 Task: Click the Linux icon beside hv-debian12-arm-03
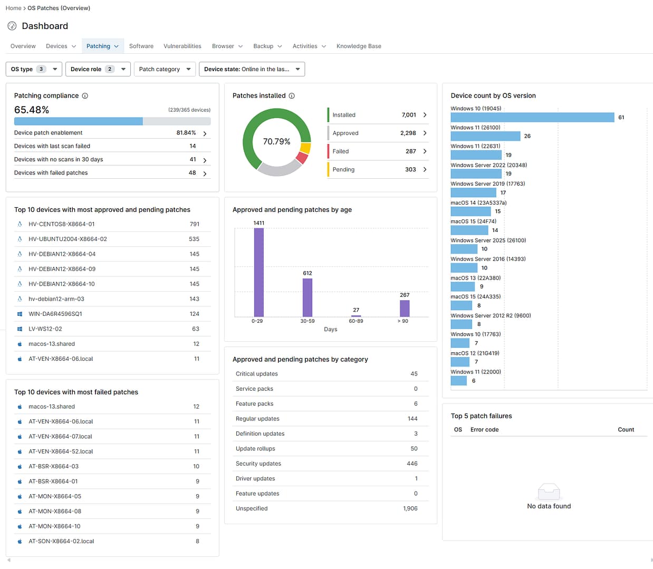pos(20,299)
